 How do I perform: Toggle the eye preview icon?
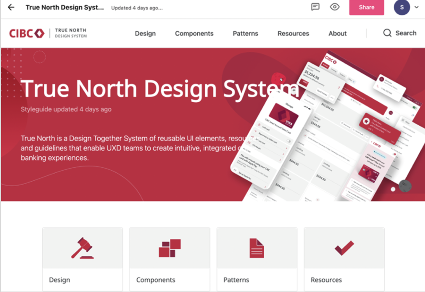click(335, 7)
